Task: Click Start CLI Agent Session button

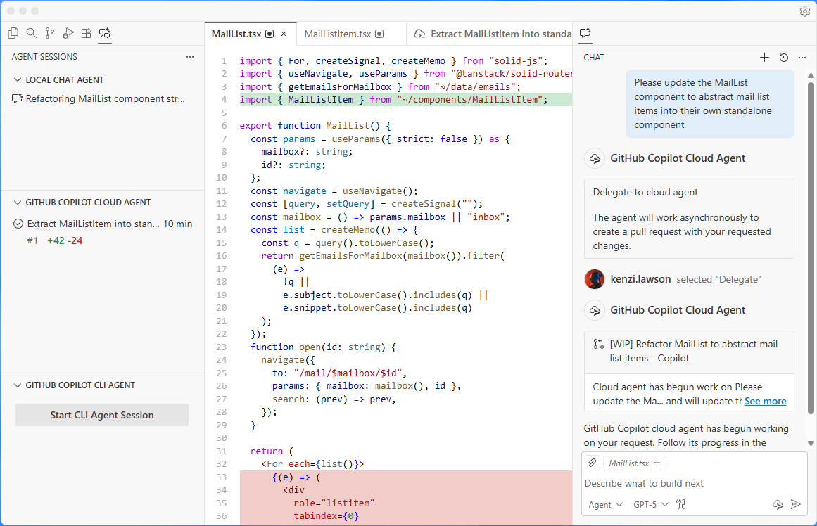Action: coord(102,415)
